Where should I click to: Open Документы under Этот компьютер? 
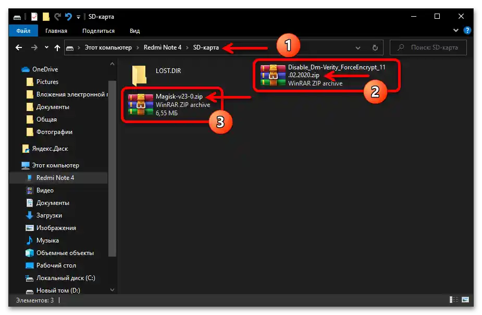coord(53,203)
